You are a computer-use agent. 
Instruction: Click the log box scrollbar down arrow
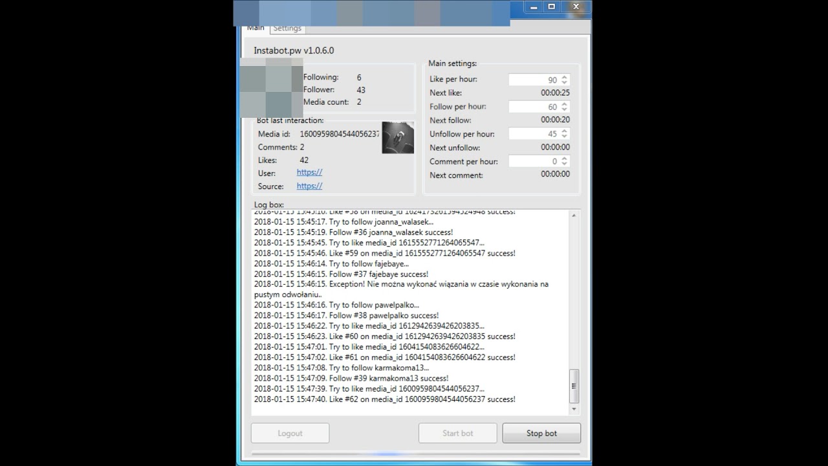[x=573, y=409]
